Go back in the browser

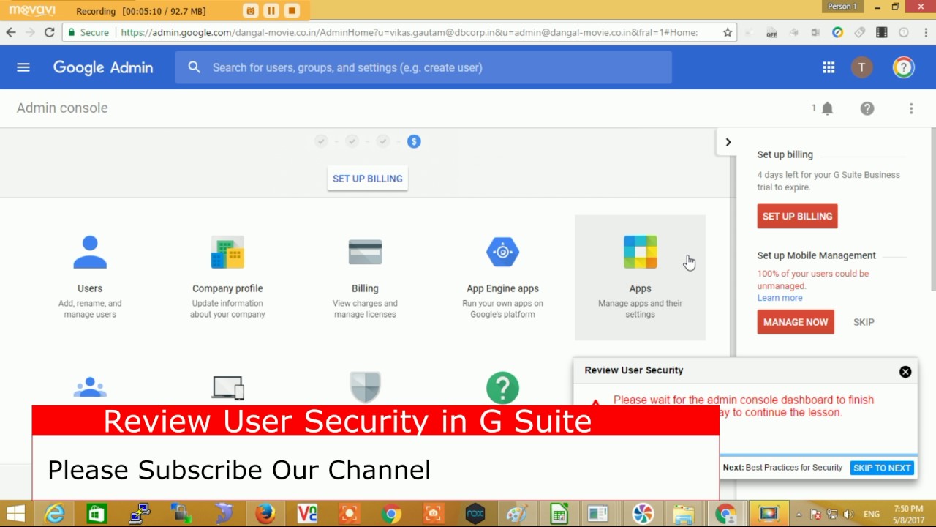pos(11,32)
